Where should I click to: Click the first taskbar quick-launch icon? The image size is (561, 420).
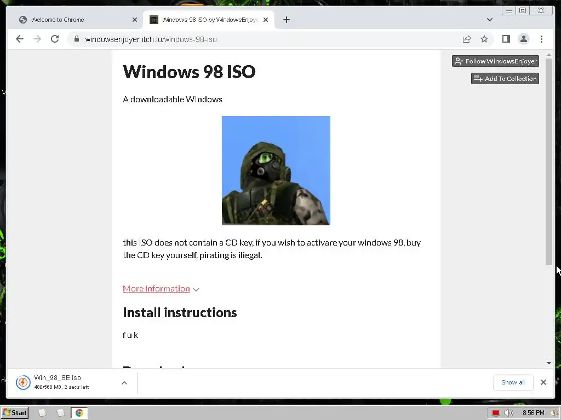coord(42,413)
